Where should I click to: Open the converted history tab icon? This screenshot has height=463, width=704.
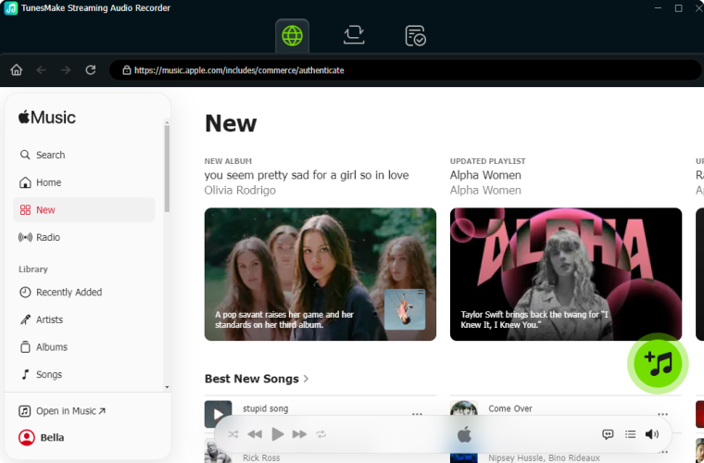(x=415, y=35)
